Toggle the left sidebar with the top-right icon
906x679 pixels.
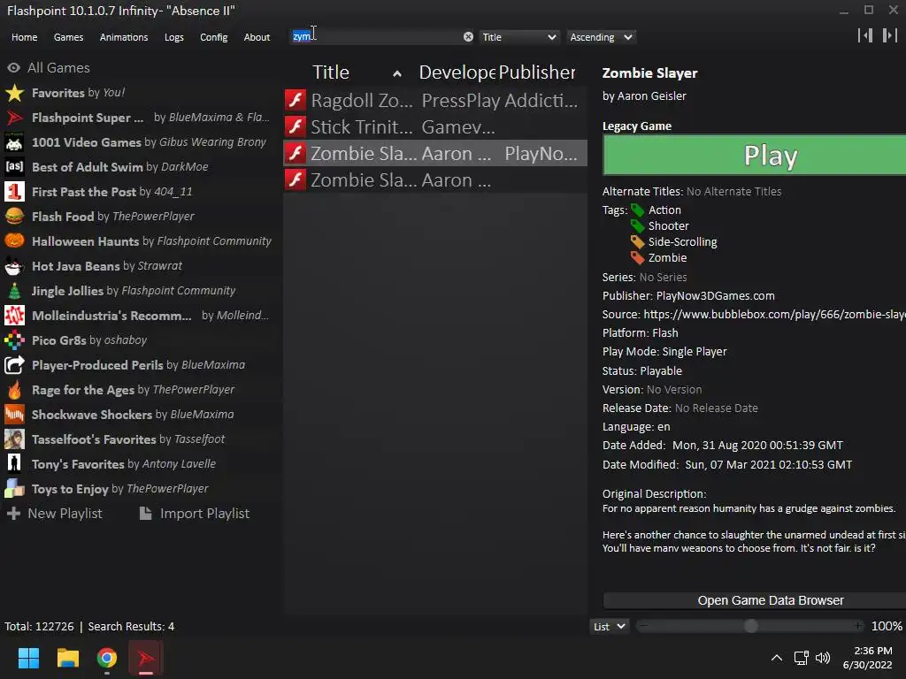point(865,35)
